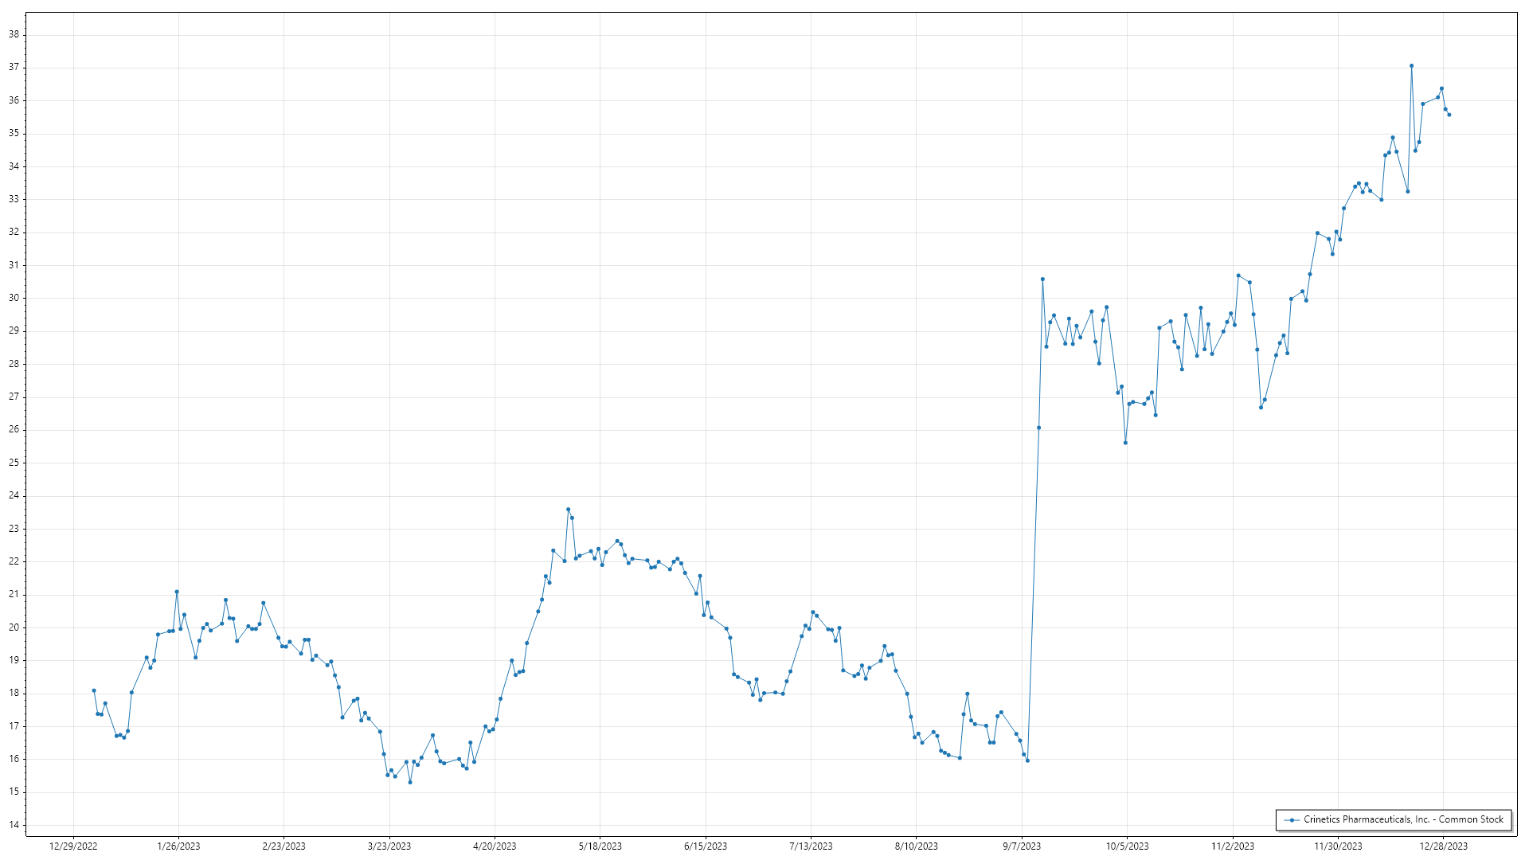Click the legend's blue line marker icon
The height and width of the screenshot is (860, 1529).
[x=1292, y=820]
